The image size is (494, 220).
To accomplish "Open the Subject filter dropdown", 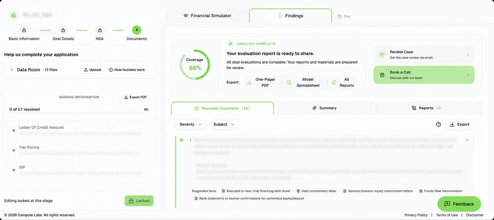I will tap(224, 124).
